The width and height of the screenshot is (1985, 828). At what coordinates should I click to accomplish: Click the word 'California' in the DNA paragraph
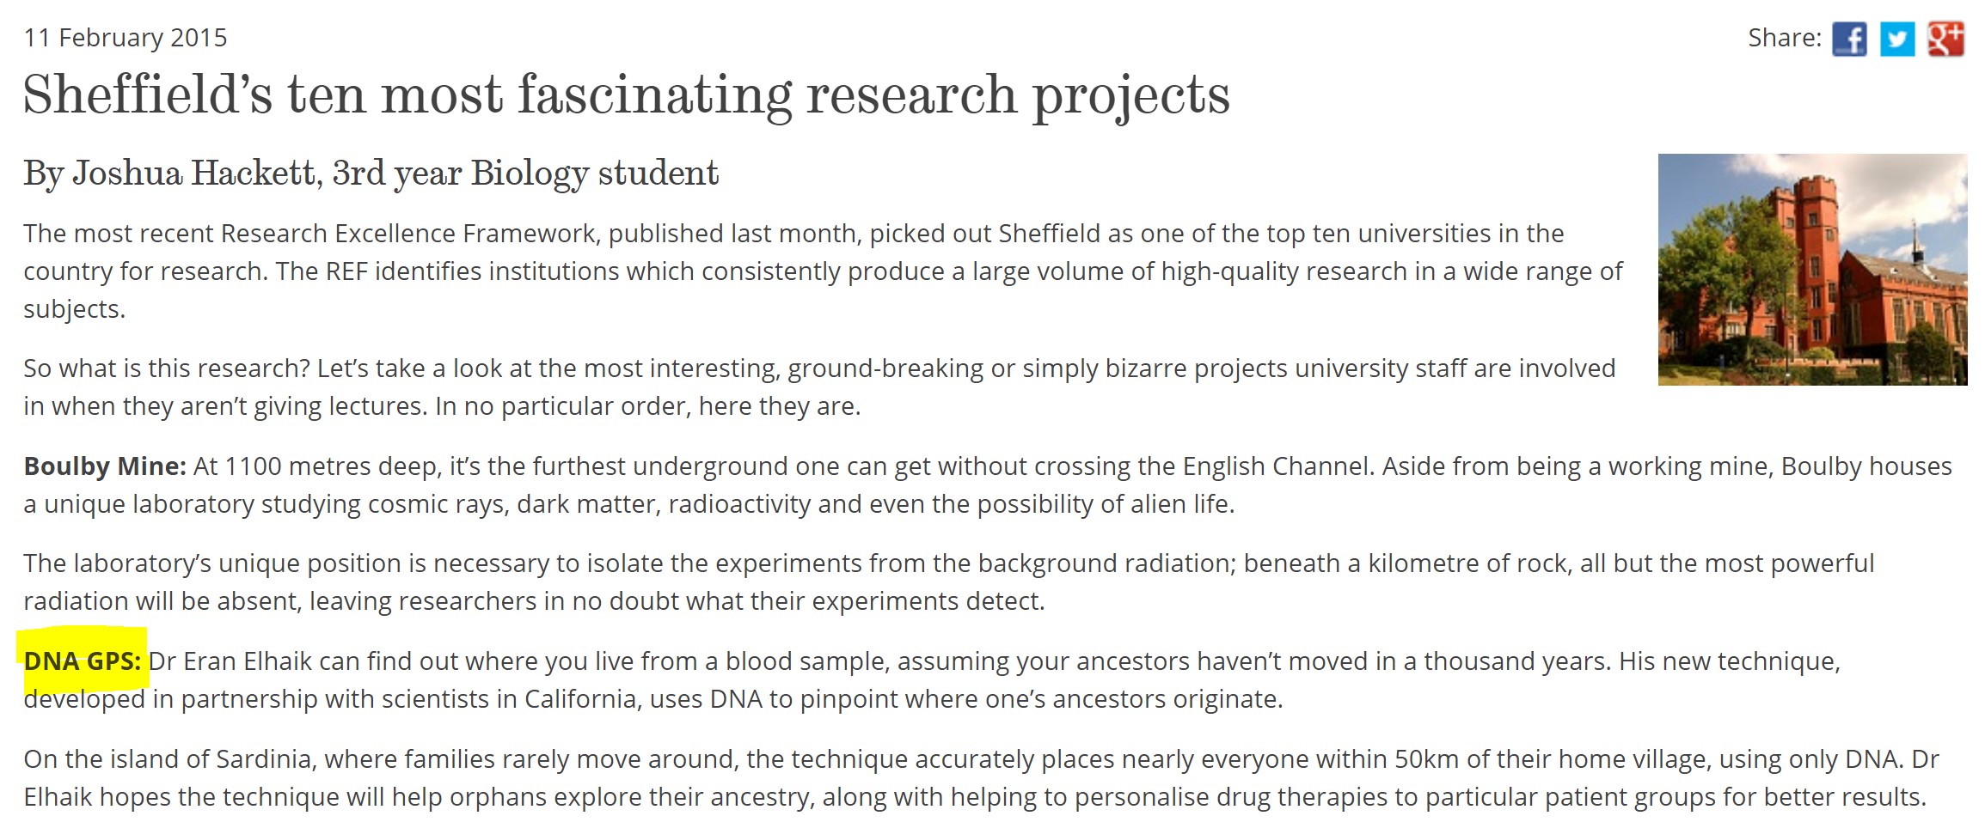point(581,699)
